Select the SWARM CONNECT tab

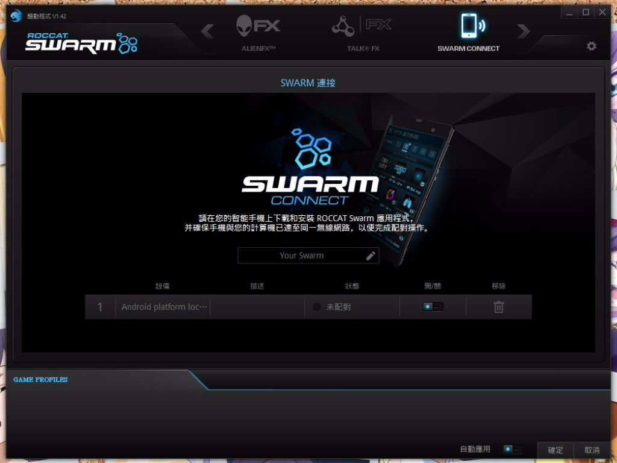point(468,33)
